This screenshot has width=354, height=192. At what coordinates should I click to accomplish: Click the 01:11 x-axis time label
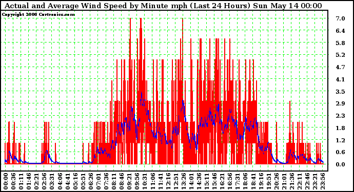(21, 181)
